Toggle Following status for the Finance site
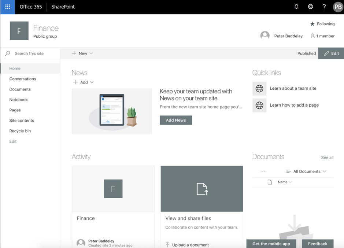Viewport: 344px width, 248px height. (x=322, y=24)
